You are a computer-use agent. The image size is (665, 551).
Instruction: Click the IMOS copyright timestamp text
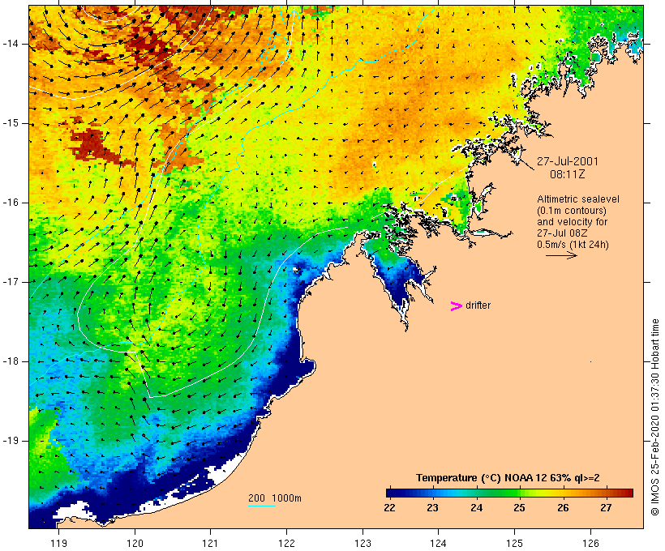pyautogui.click(x=654, y=417)
